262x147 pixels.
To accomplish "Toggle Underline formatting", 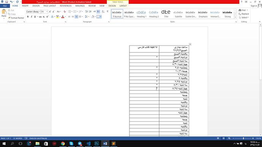I will coord(35,17).
